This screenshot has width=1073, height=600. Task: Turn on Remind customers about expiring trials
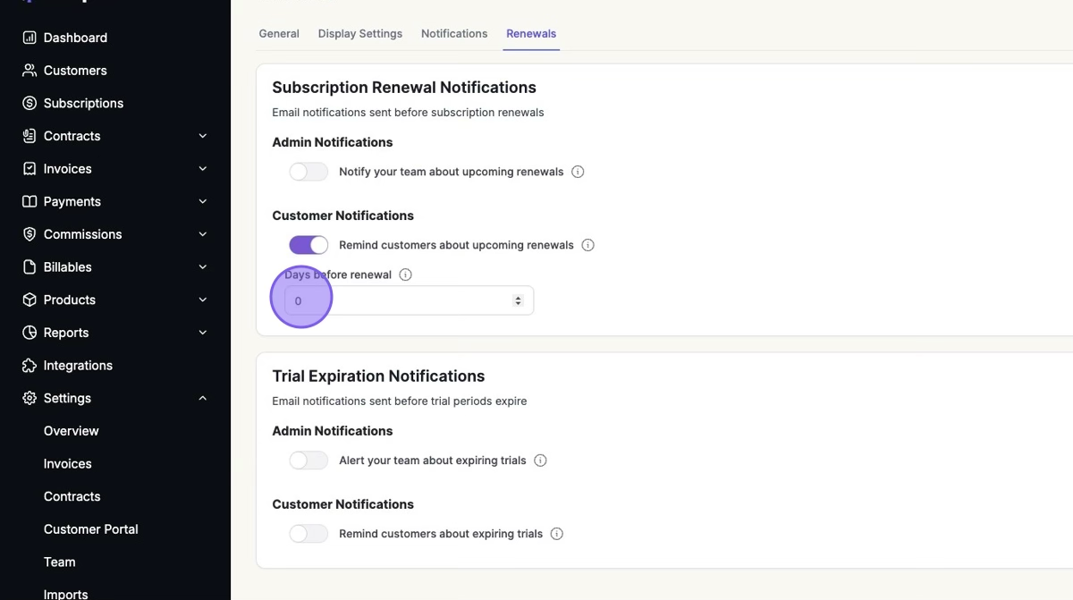[x=308, y=534]
